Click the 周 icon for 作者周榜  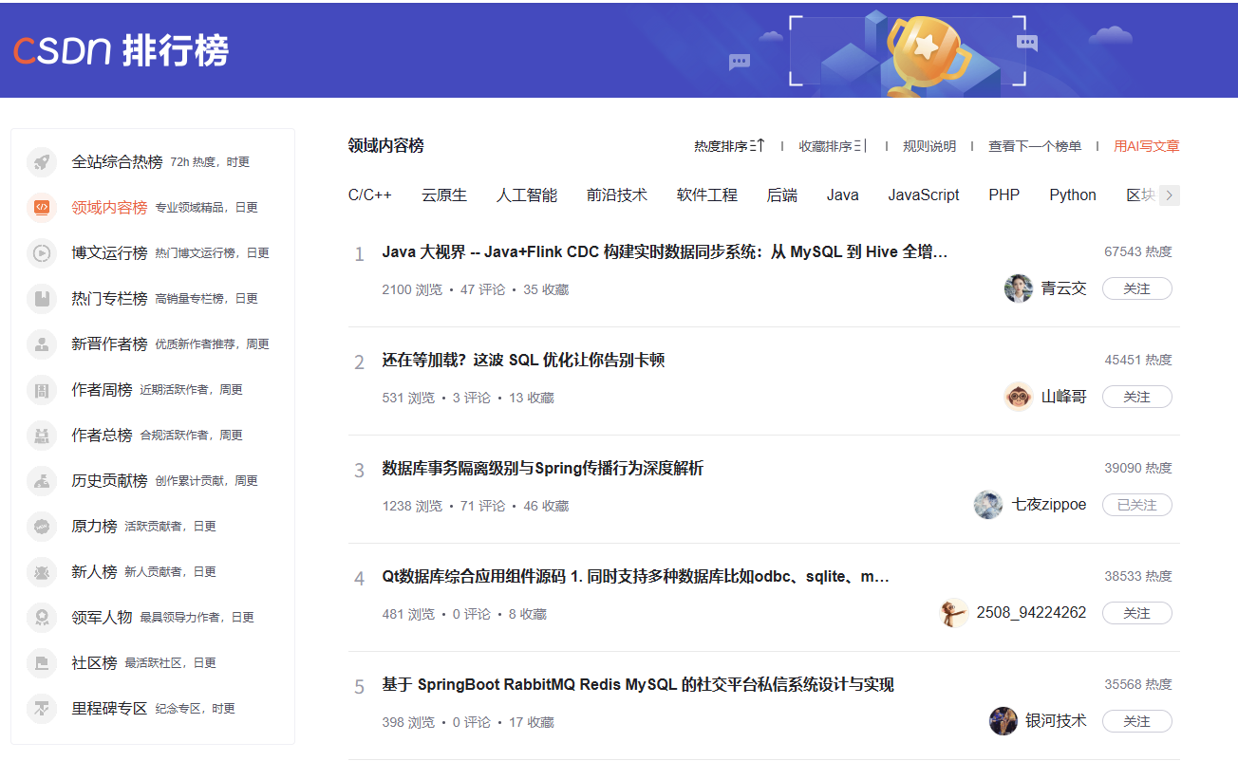[42, 390]
